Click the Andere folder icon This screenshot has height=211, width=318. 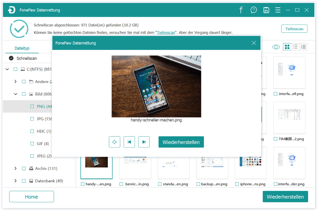tap(31, 81)
